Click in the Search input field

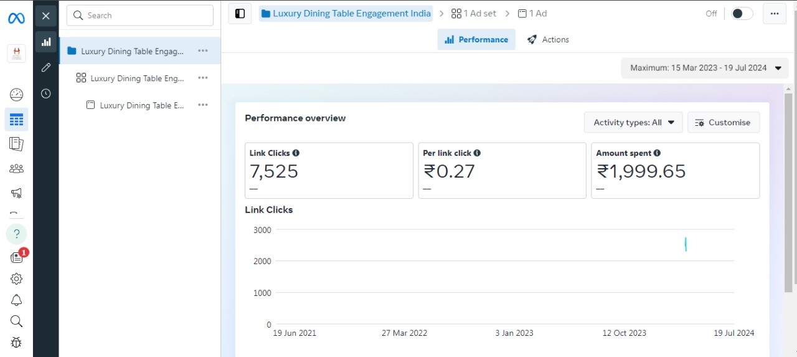(140, 16)
